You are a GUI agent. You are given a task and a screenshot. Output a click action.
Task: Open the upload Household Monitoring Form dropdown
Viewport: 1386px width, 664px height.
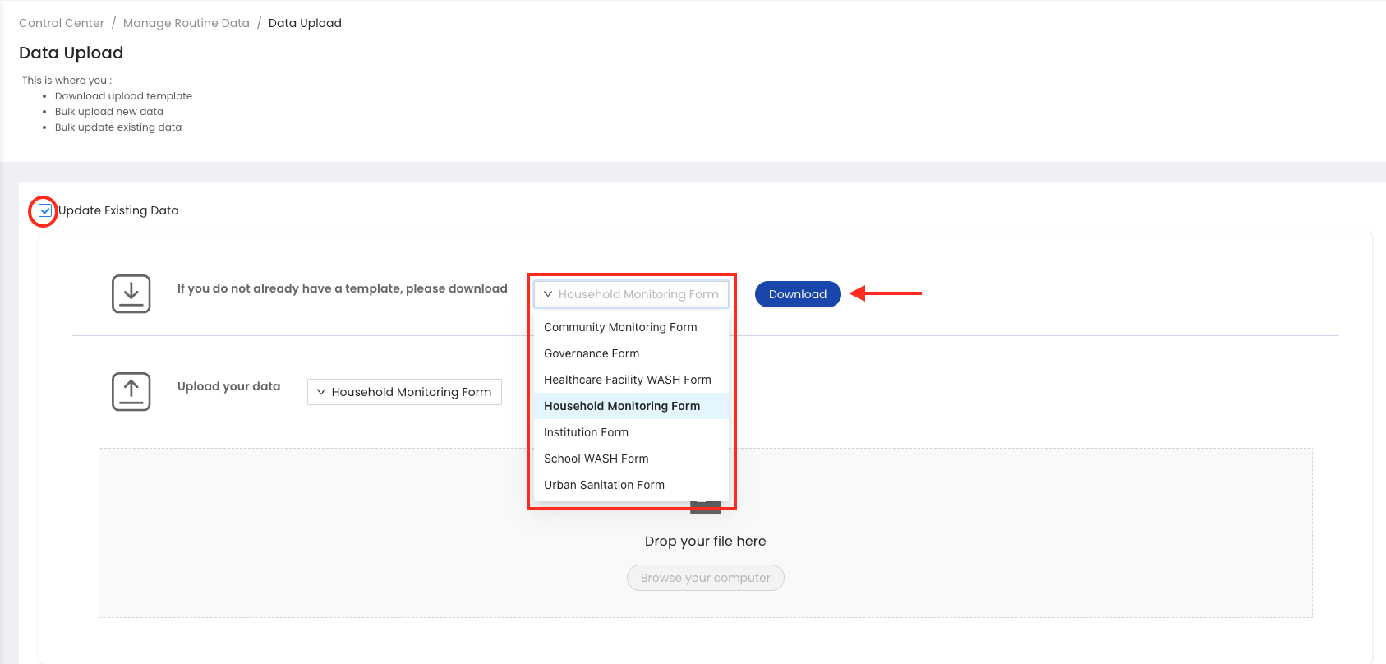tap(404, 392)
